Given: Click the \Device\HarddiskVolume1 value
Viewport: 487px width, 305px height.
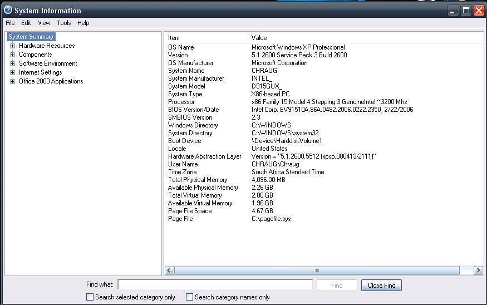Looking at the screenshot, I should point(287,141).
